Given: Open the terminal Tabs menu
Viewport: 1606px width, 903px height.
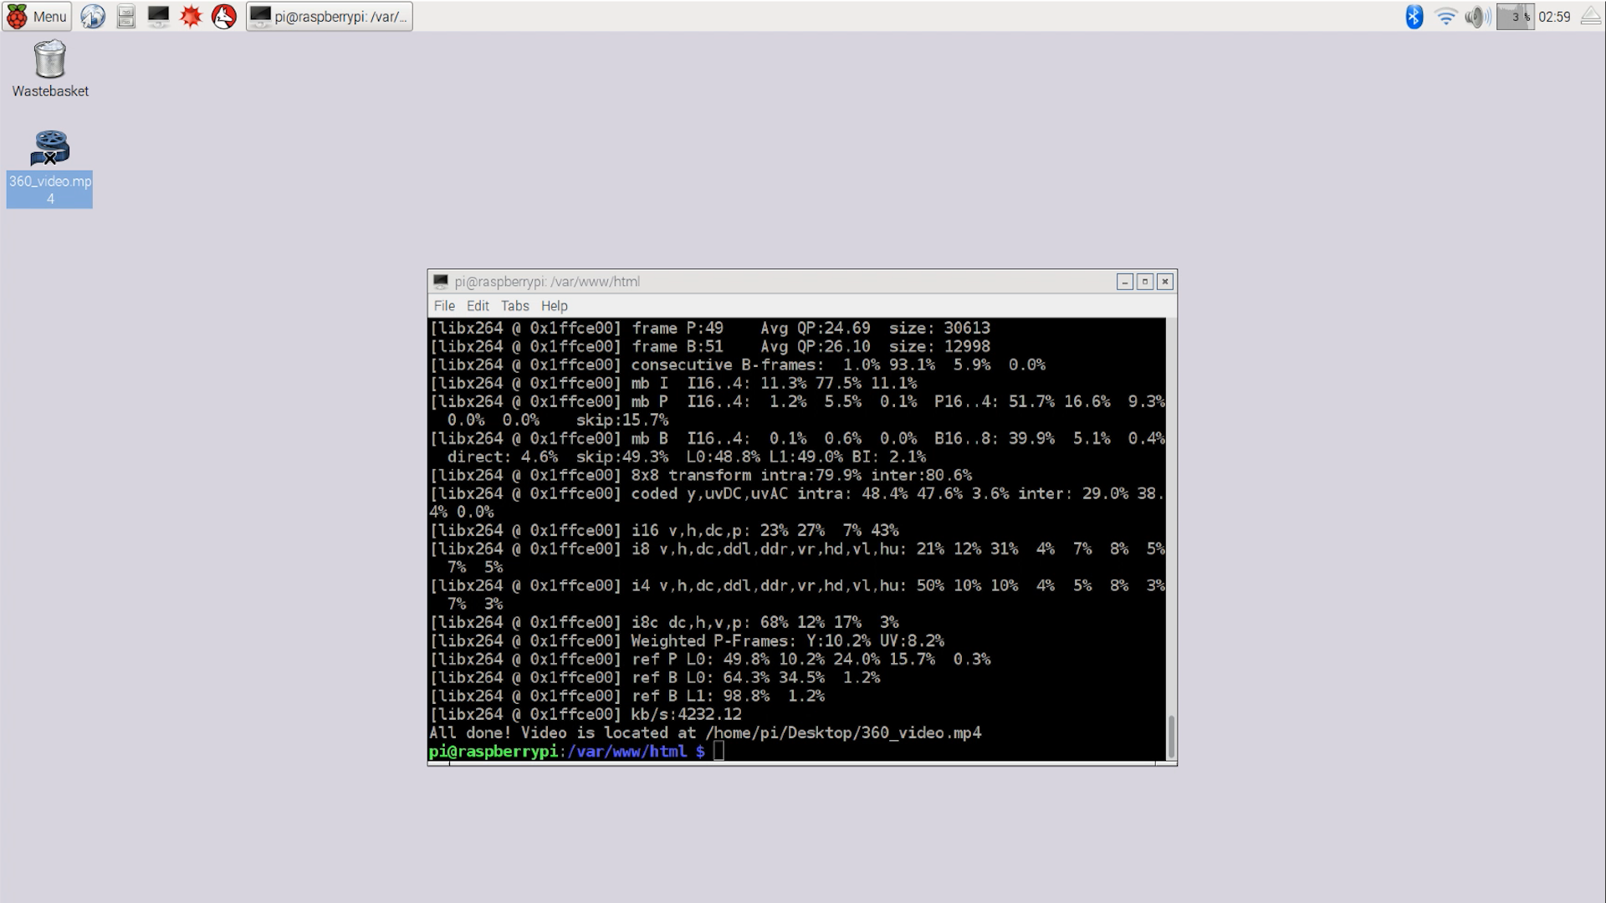Looking at the screenshot, I should (x=514, y=306).
